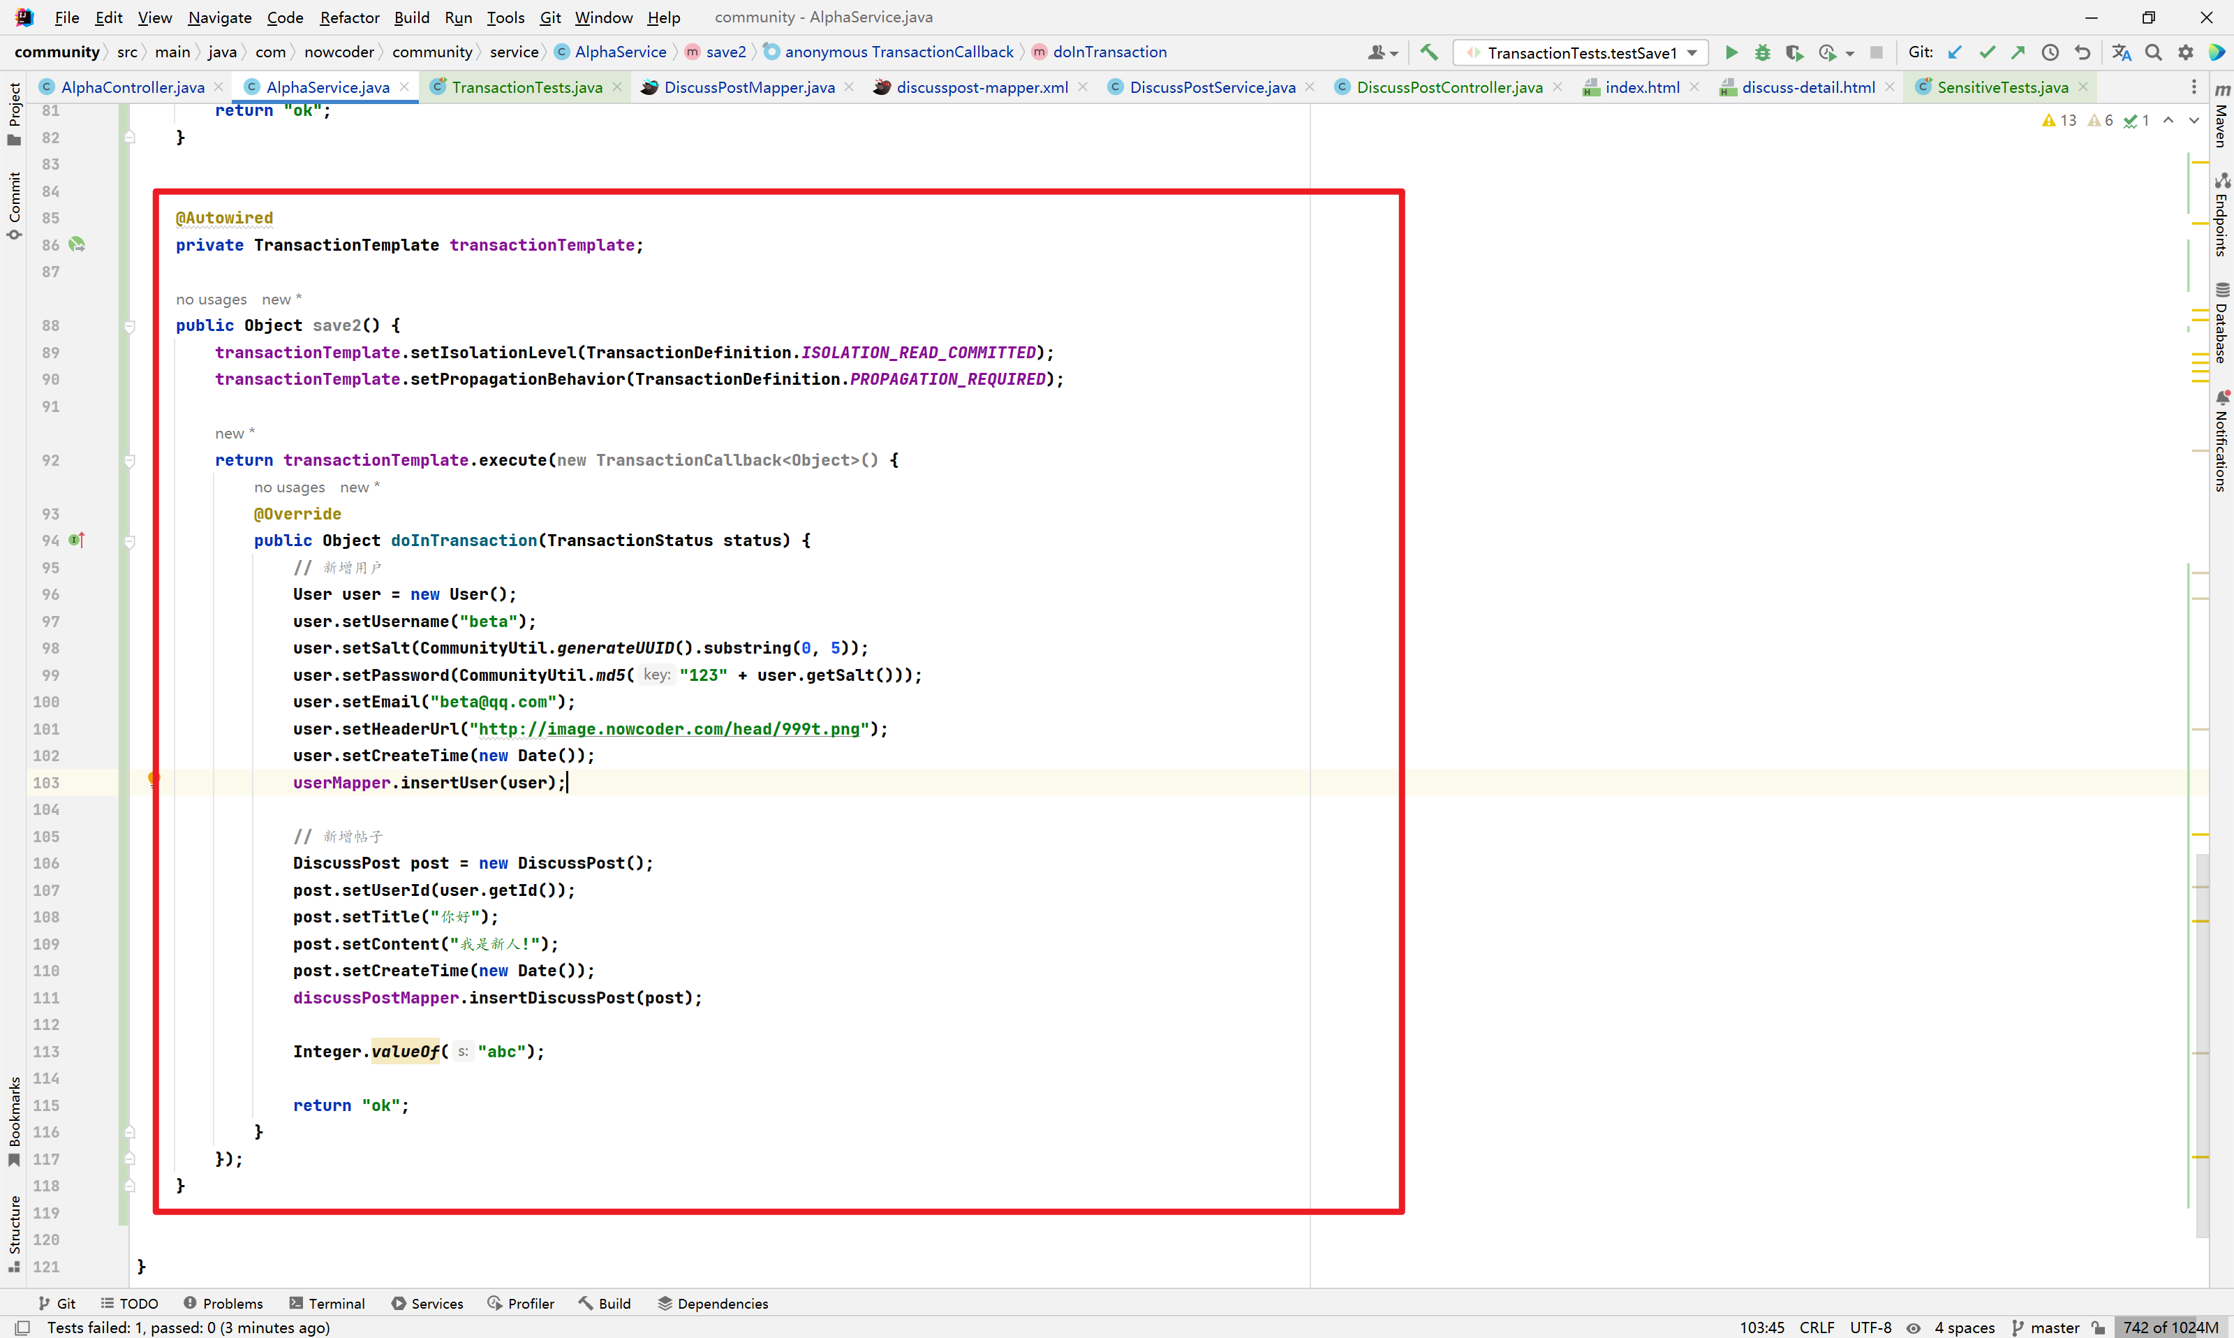Open IDE settings gear icon
The width and height of the screenshot is (2234, 1338).
(2185, 52)
